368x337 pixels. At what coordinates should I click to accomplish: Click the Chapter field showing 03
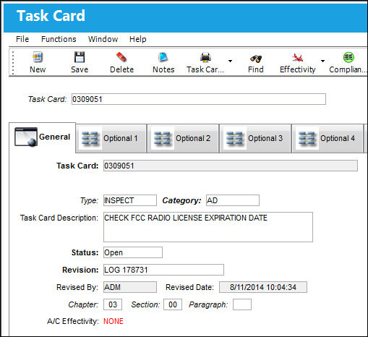[x=113, y=304]
